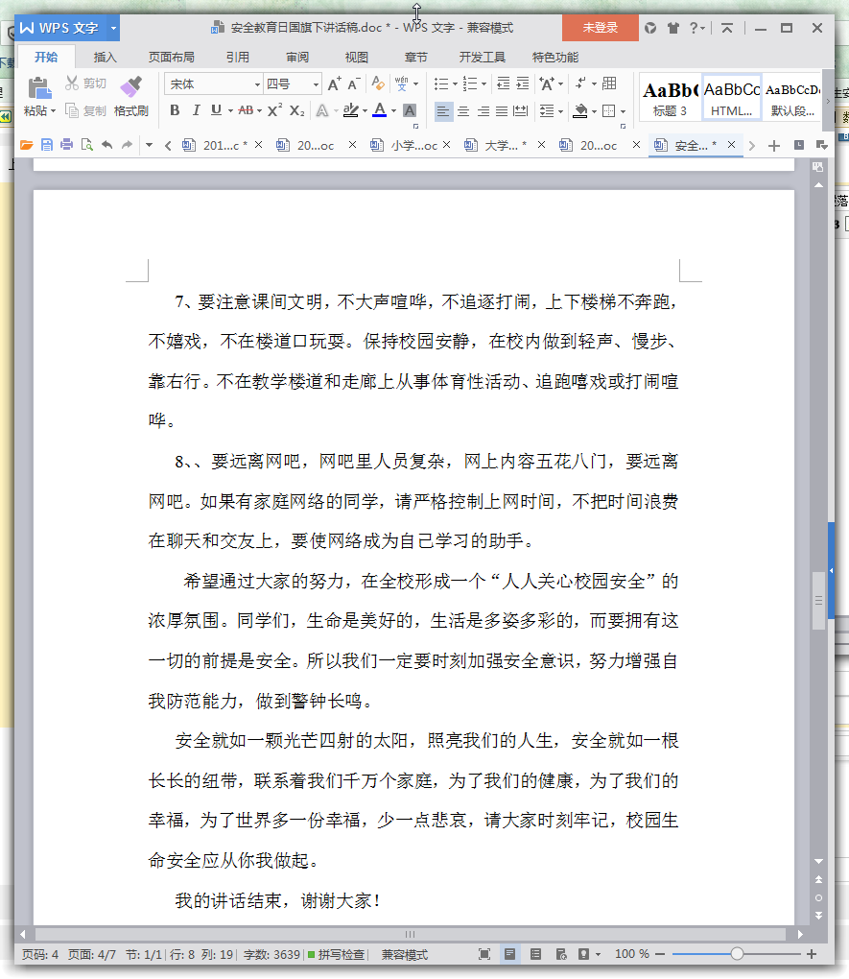Click the print icon in quick toolbar
The height and width of the screenshot is (979, 849).
click(67, 145)
